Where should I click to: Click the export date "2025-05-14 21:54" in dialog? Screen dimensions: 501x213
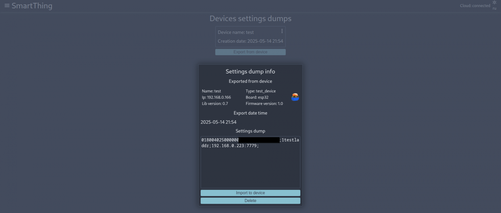218,122
